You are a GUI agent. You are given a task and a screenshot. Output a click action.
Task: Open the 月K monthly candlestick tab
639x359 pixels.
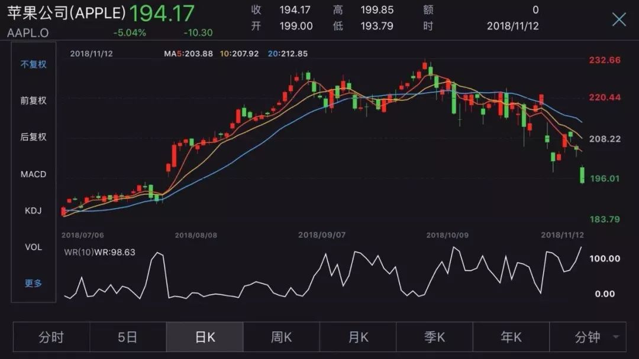(358, 337)
